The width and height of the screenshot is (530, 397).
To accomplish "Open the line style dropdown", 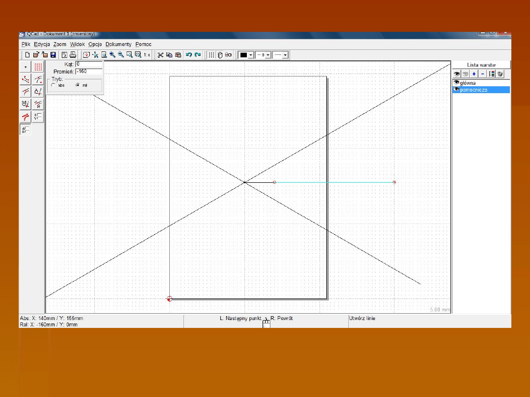I will coord(285,55).
